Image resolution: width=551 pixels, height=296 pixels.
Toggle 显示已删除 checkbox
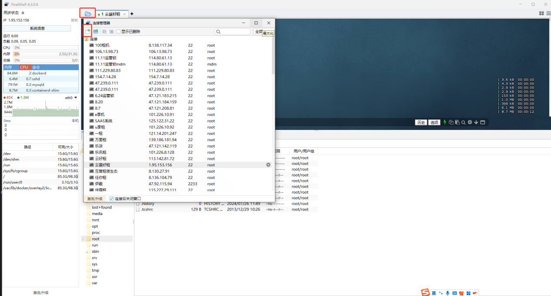coord(118,32)
